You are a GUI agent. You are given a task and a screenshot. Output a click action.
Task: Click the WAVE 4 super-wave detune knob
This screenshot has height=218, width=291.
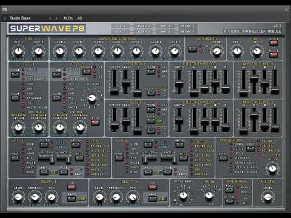coord(117,51)
